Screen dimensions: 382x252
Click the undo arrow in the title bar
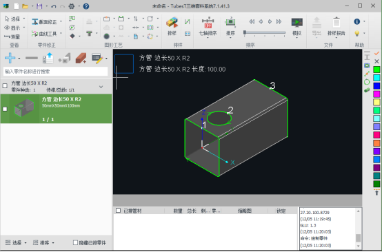pos(54,6)
